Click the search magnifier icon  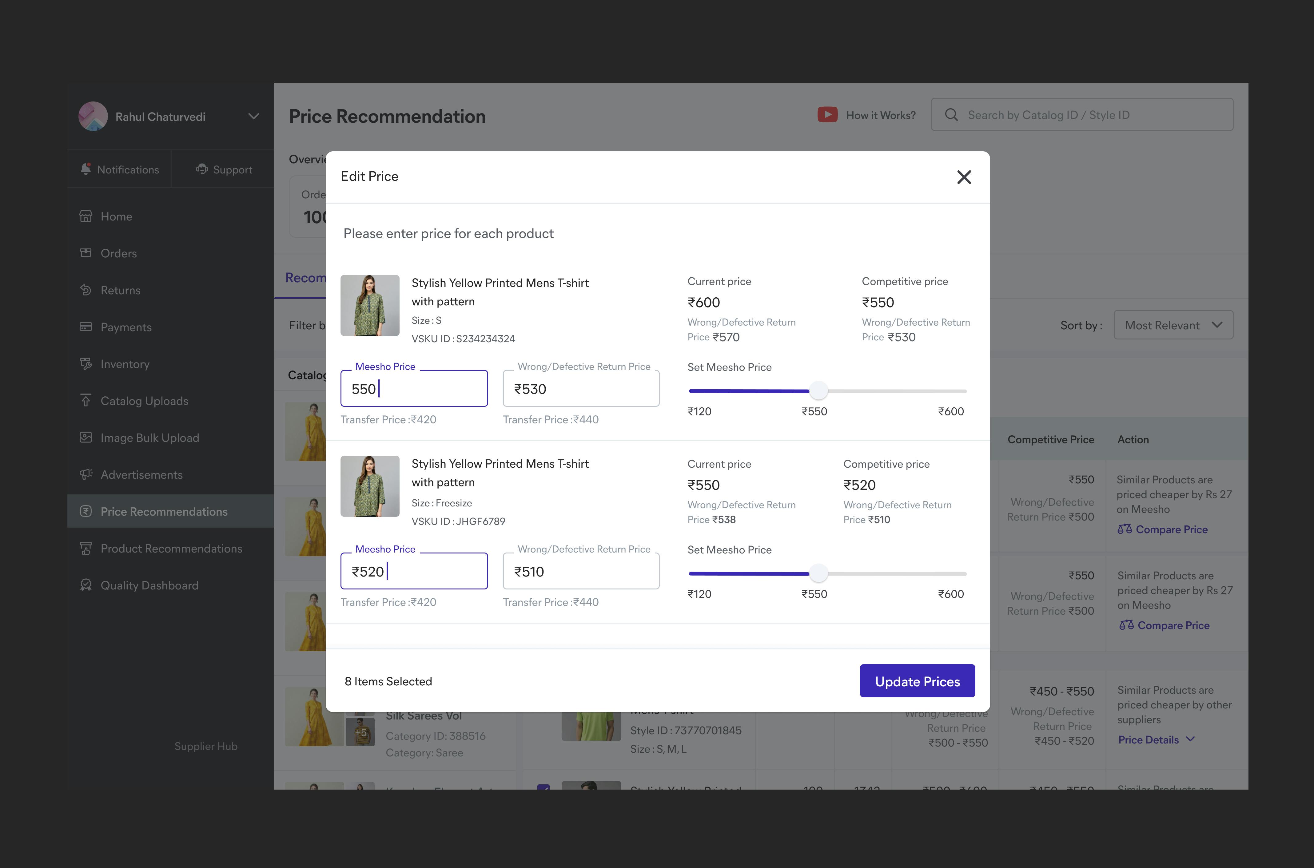pos(951,115)
